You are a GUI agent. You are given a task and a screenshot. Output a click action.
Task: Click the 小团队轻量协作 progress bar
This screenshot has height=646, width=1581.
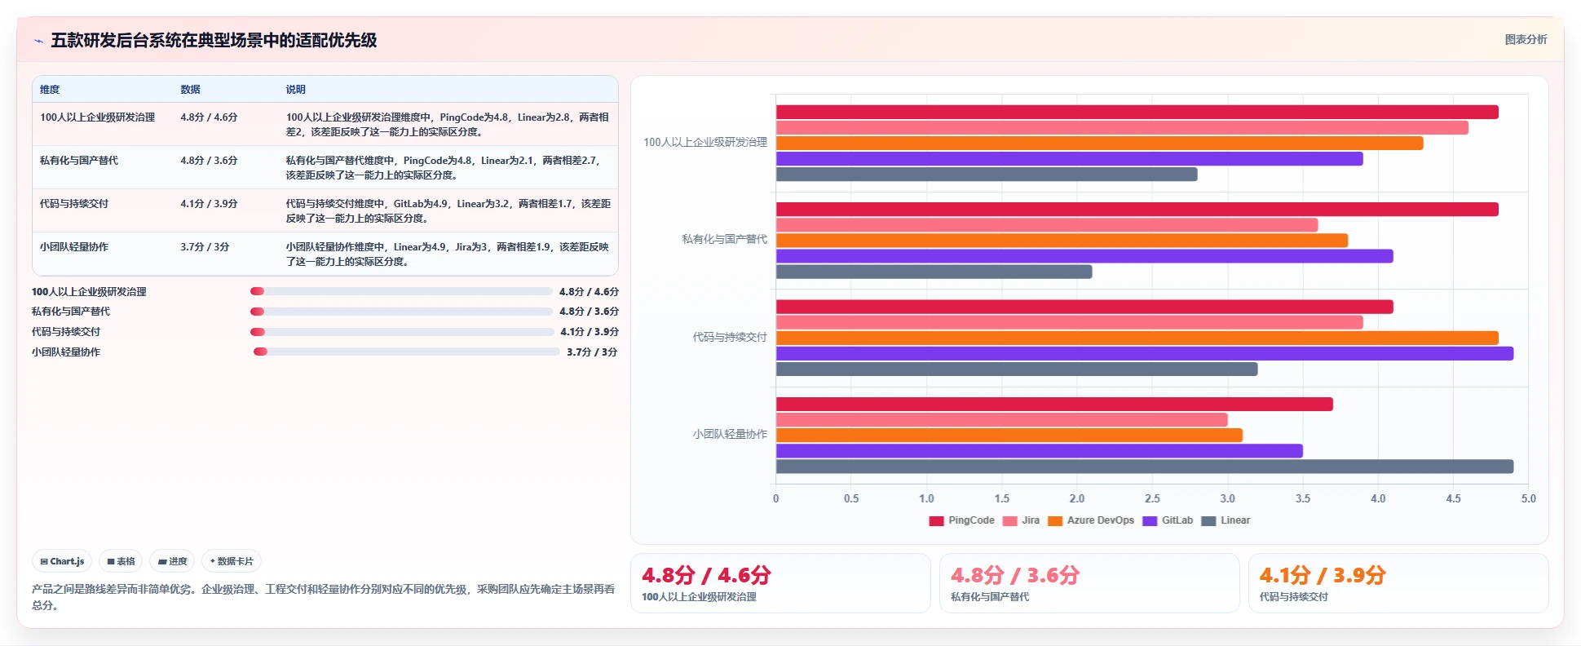coord(407,352)
